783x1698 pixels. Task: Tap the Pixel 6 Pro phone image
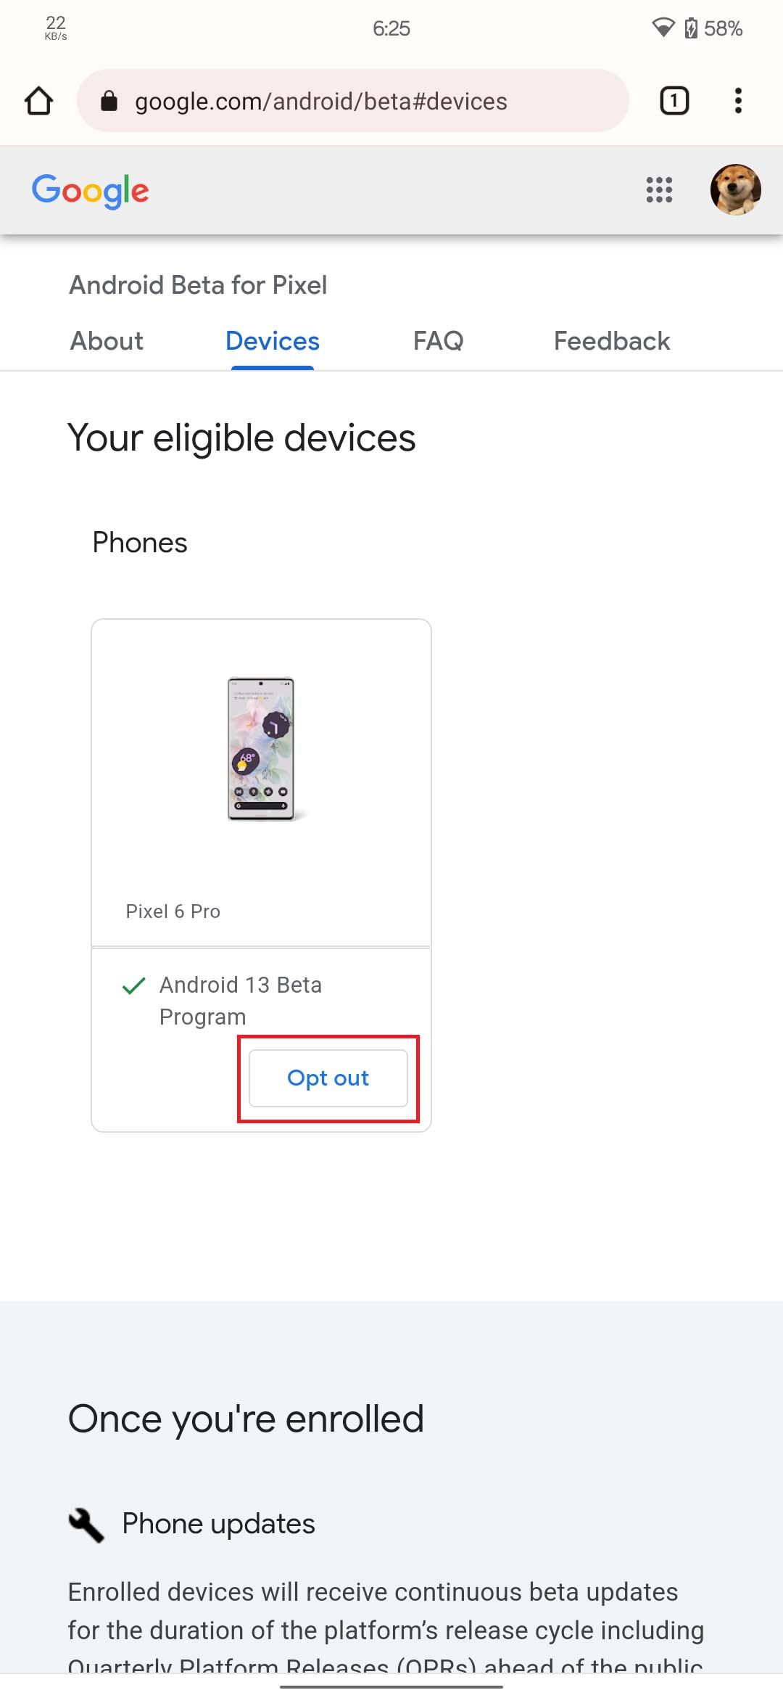(261, 748)
